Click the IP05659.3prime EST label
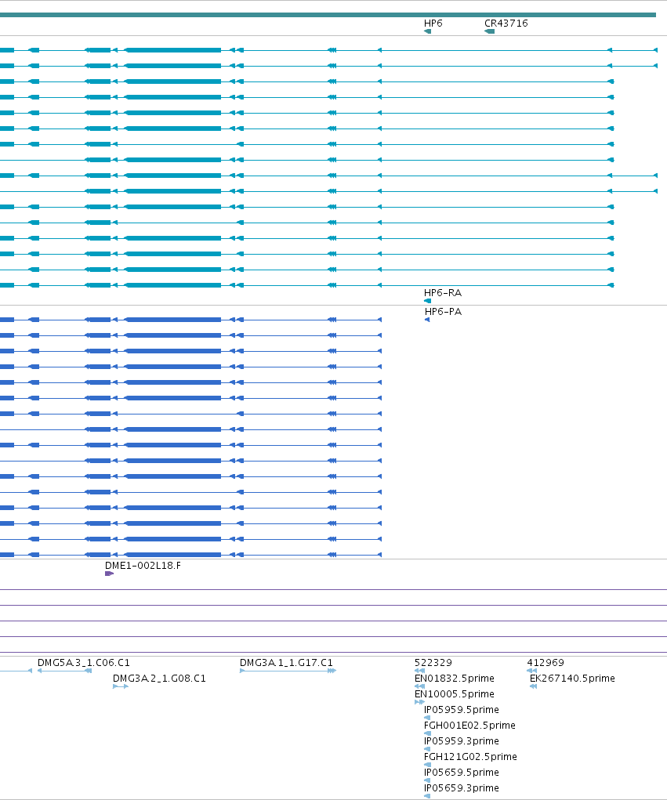667x800 pixels. [462, 787]
